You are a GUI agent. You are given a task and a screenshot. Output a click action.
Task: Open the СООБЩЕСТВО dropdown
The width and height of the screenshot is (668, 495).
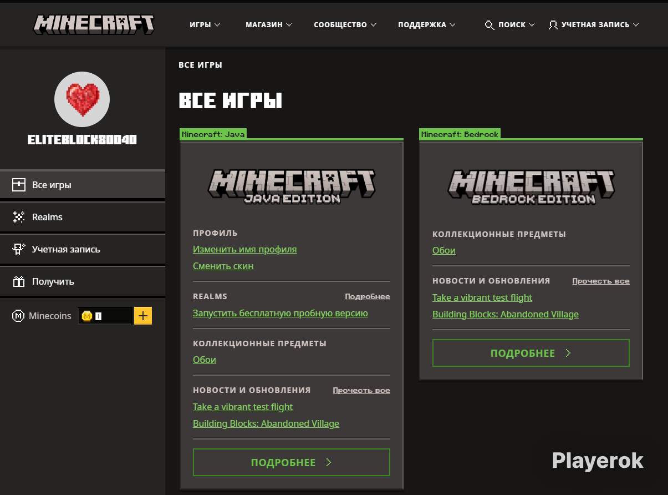click(x=345, y=25)
